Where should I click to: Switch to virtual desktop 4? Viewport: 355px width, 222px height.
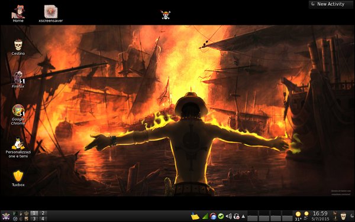(43, 218)
